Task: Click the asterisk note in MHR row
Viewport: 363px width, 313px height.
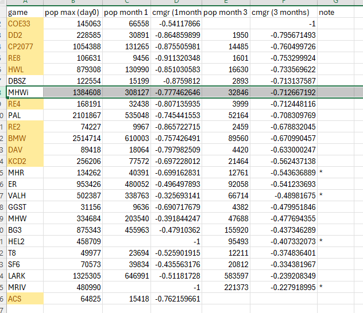Action: coord(321,172)
